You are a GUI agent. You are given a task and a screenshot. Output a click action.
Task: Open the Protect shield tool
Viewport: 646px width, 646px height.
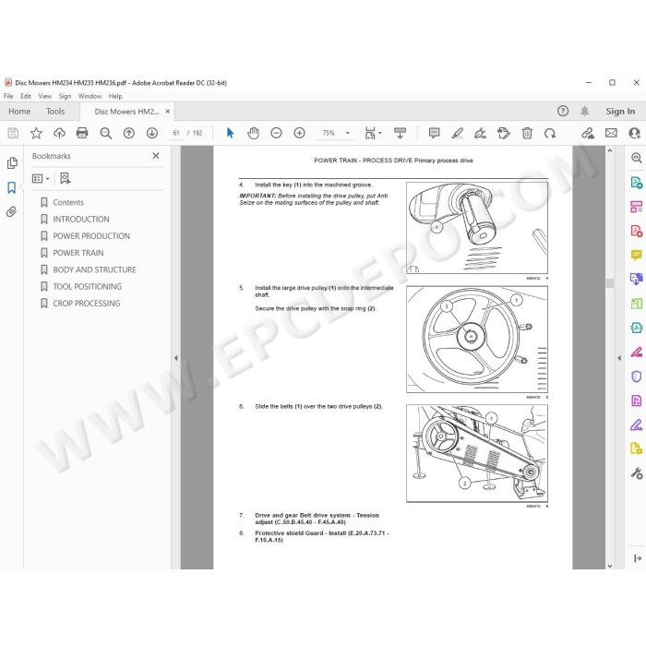636,377
